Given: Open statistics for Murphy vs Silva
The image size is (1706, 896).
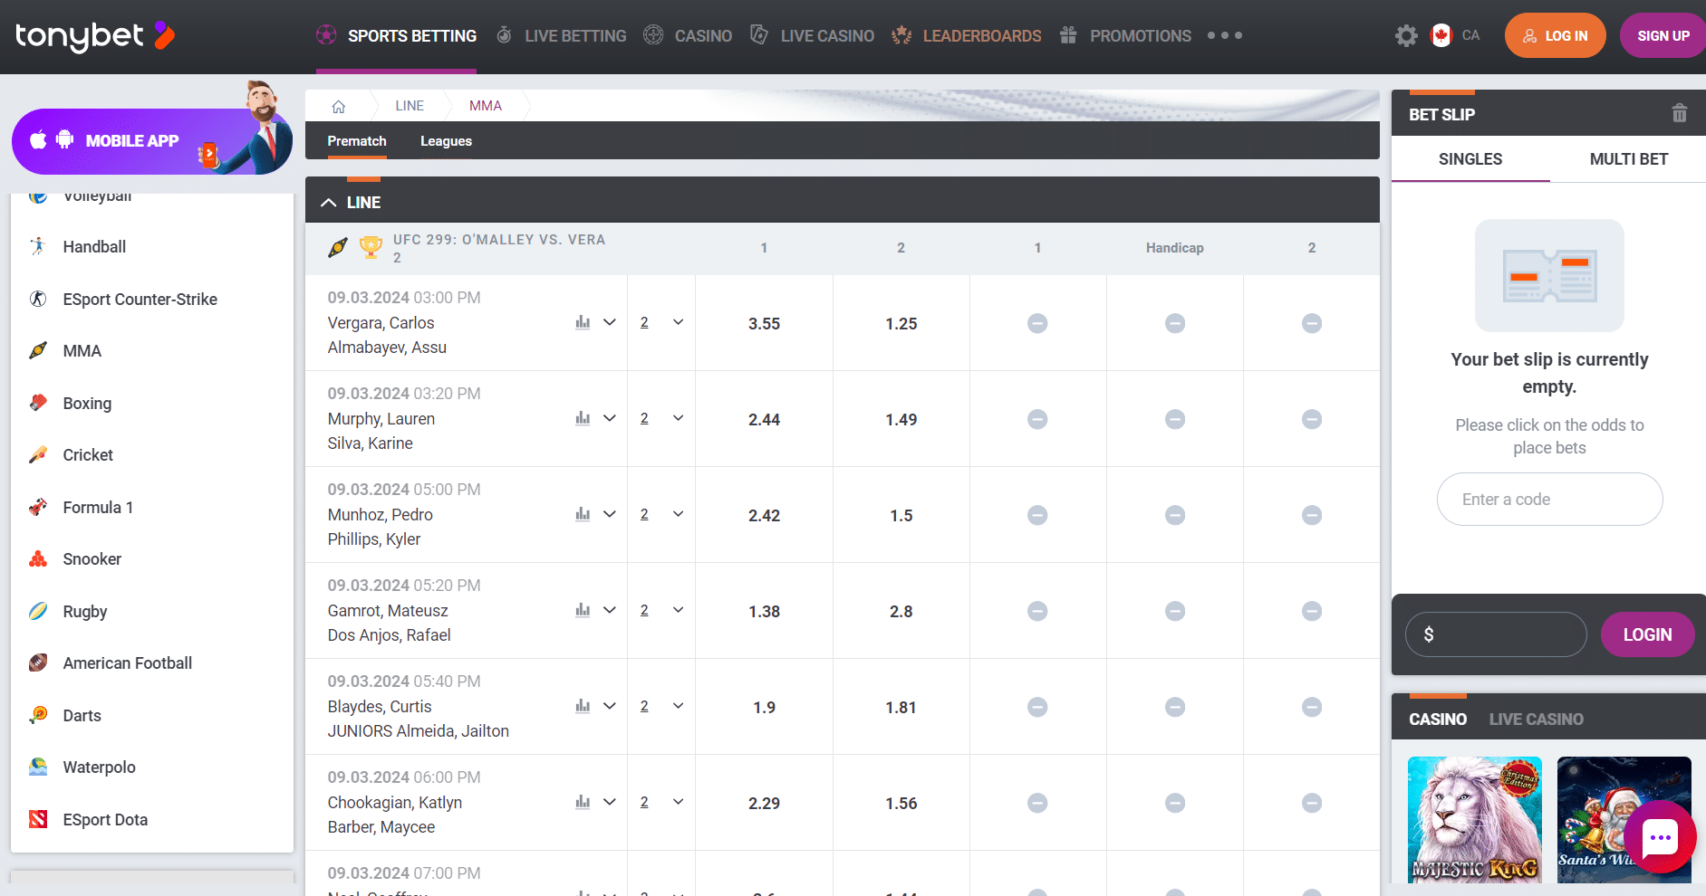Looking at the screenshot, I should pyautogui.click(x=583, y=418).
